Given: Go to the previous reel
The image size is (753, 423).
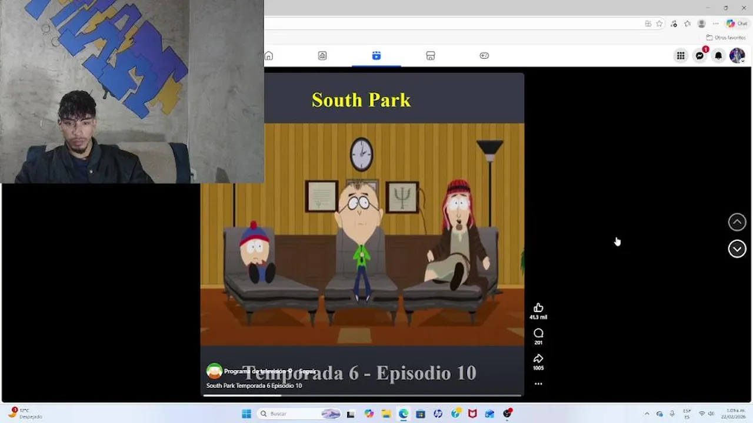Looking at the screenshot, I should point(737,222).
